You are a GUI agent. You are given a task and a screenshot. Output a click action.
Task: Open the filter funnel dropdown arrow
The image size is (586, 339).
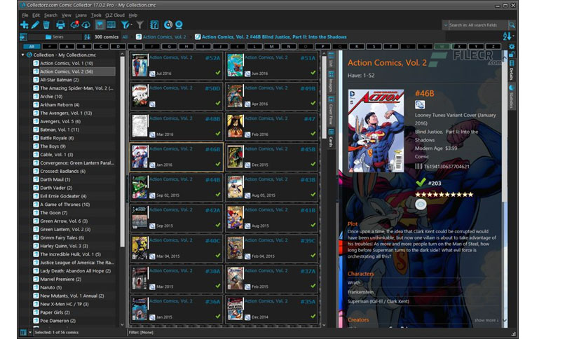coord(131,25)
